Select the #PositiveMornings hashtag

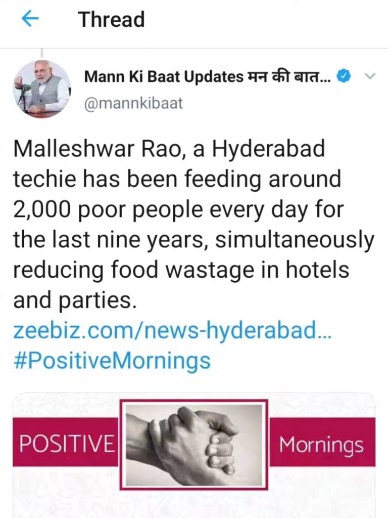112,361
